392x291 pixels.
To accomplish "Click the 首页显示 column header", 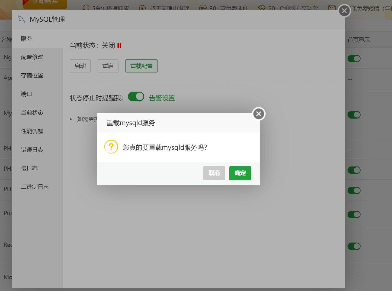I will pyautogui.click(x=359, y=40).
